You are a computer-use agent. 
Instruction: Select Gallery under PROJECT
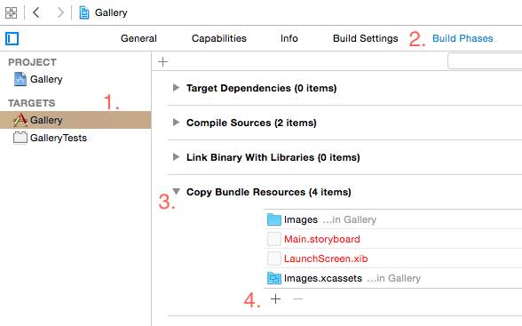point(46,79)
